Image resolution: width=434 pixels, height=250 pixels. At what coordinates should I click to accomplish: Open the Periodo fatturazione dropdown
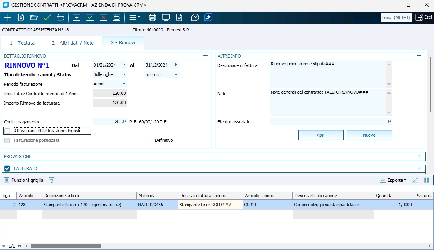124,84
